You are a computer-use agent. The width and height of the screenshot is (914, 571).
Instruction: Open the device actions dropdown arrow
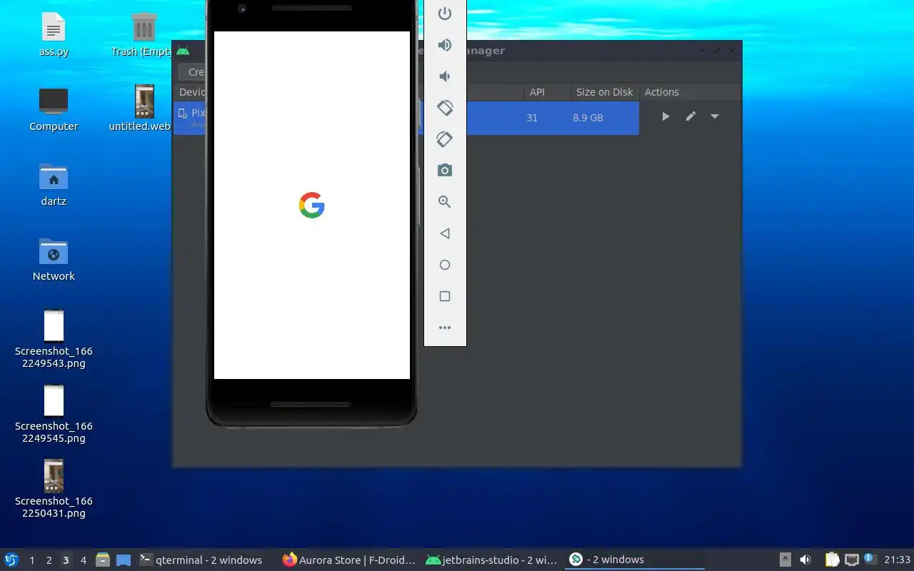(715, 116)
